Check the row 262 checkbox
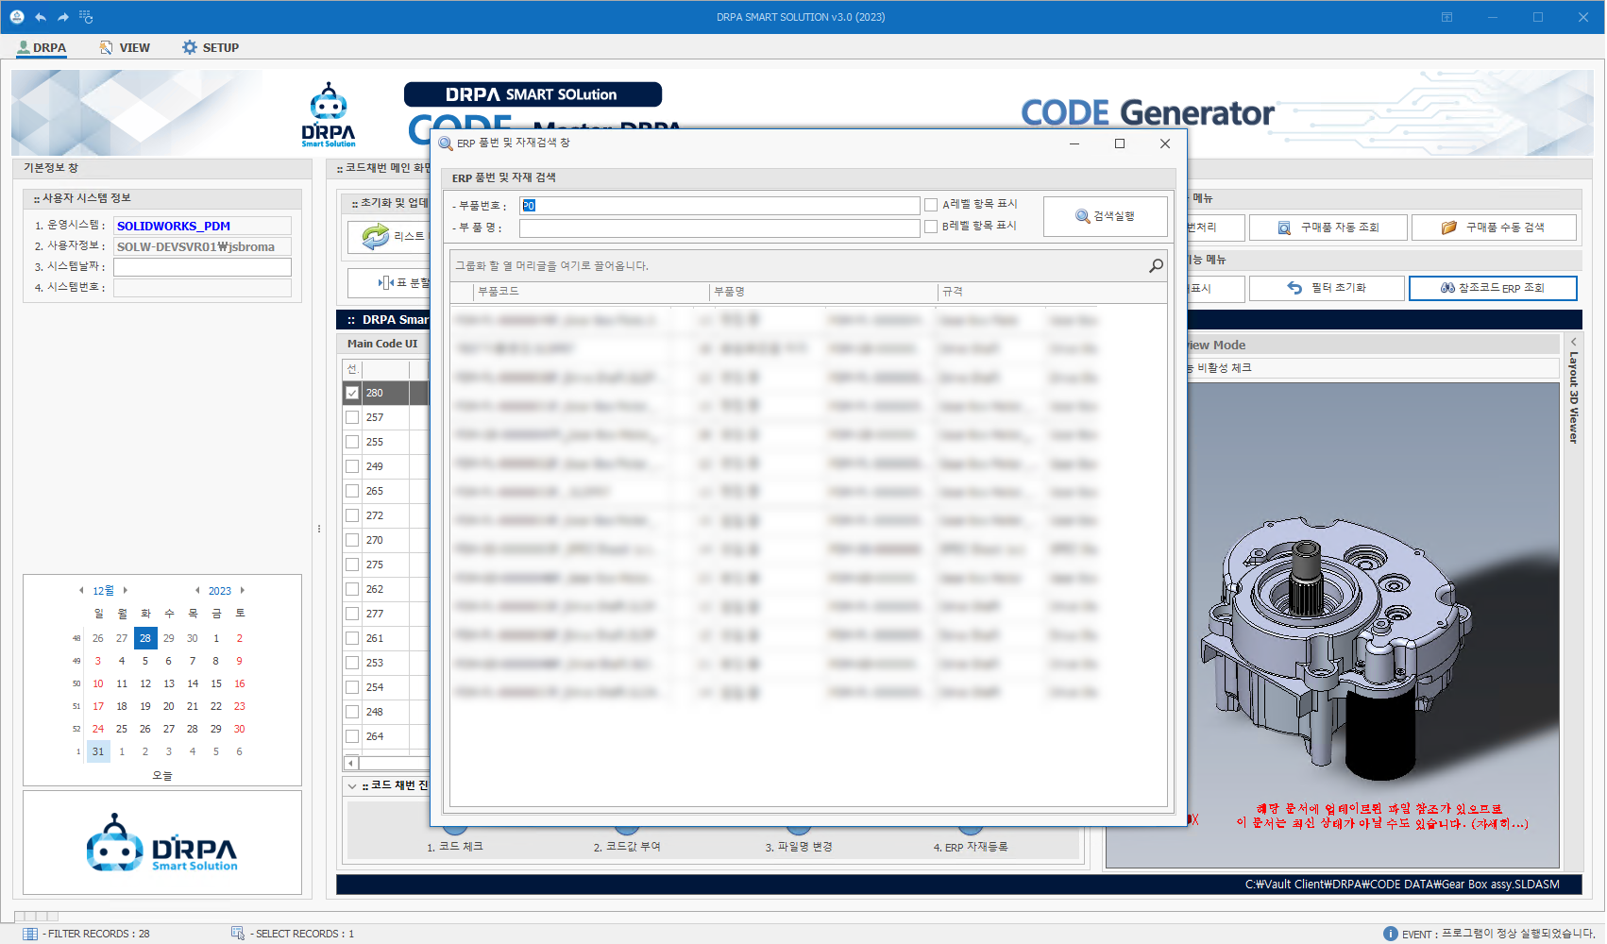Image resolution: width=1607 pixels, height=944 pixels. pyautogui.click(x=352, y=589)
